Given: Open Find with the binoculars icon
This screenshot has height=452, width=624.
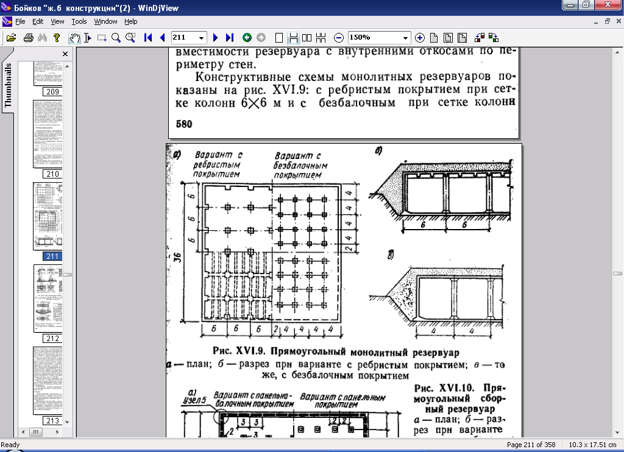Looking at the screenshot, I should (42, 38).
